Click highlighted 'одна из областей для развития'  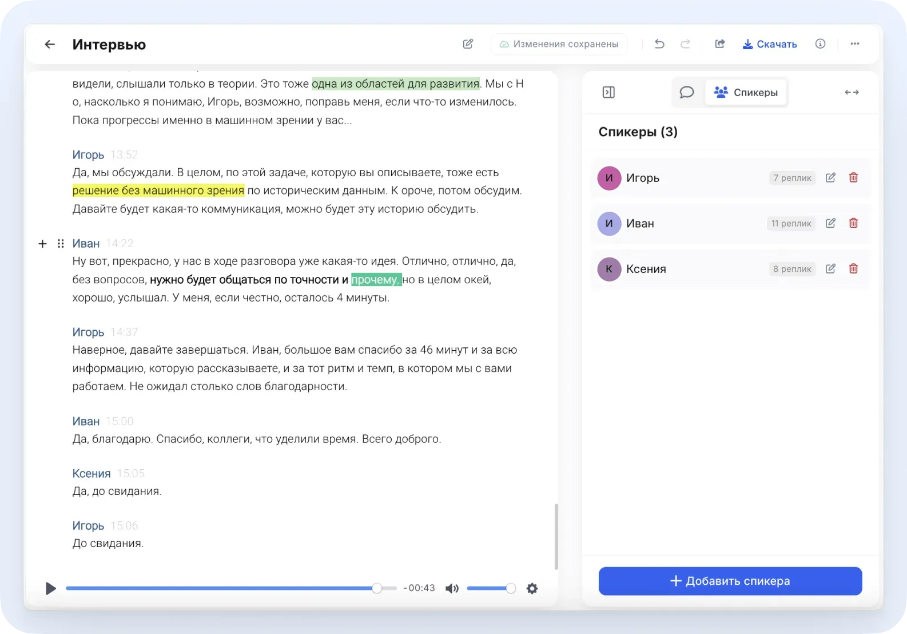pyautogui.click(x=396, y=84)
